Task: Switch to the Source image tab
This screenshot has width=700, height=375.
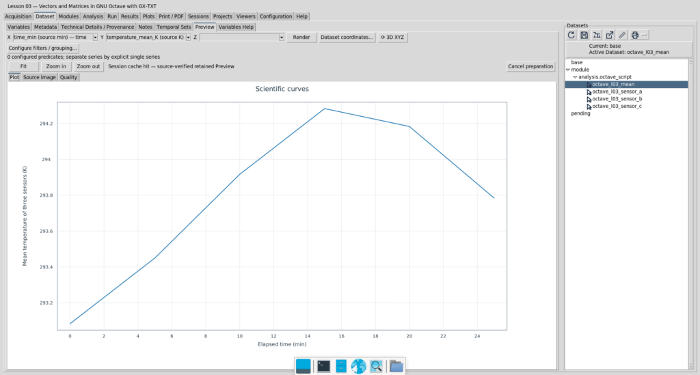Action: (39, 78)
